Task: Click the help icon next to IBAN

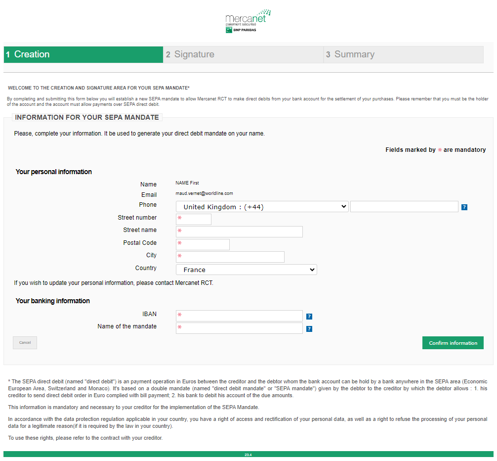Action: [x=309, y=316]
